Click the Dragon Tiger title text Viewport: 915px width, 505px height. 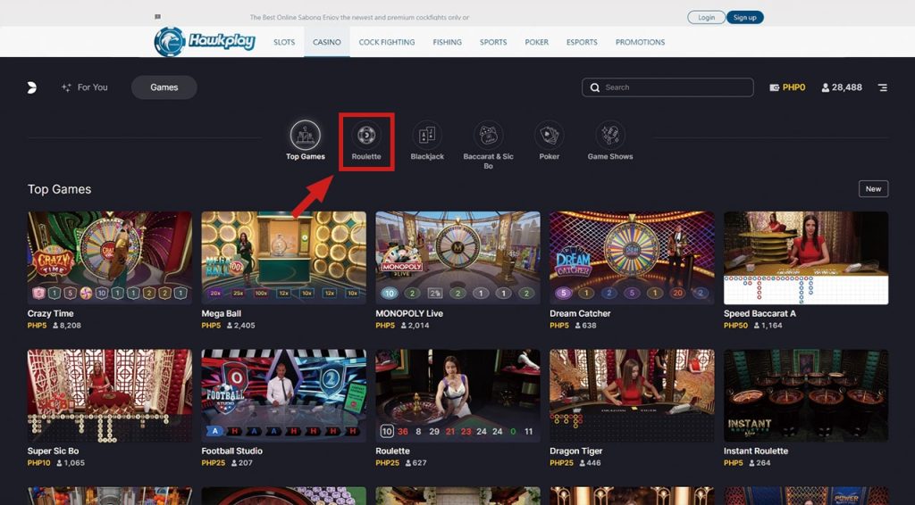(576, 451)
